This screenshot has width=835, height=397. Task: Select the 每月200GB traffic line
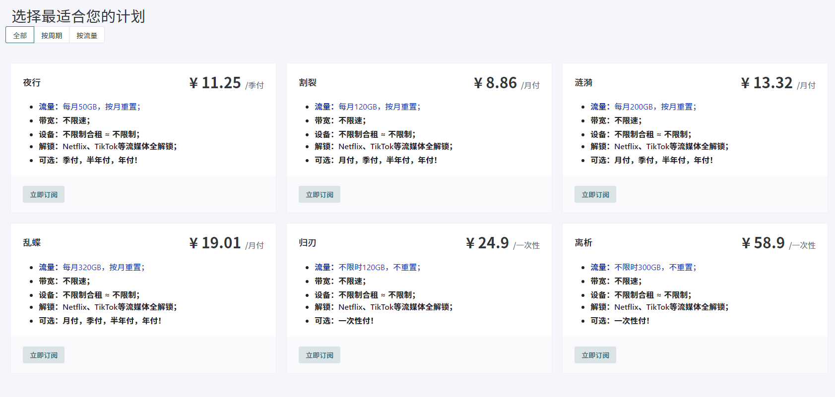pos(655,107)
